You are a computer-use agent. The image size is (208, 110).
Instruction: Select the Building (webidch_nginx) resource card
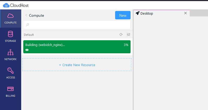click(x=77, y=47)
